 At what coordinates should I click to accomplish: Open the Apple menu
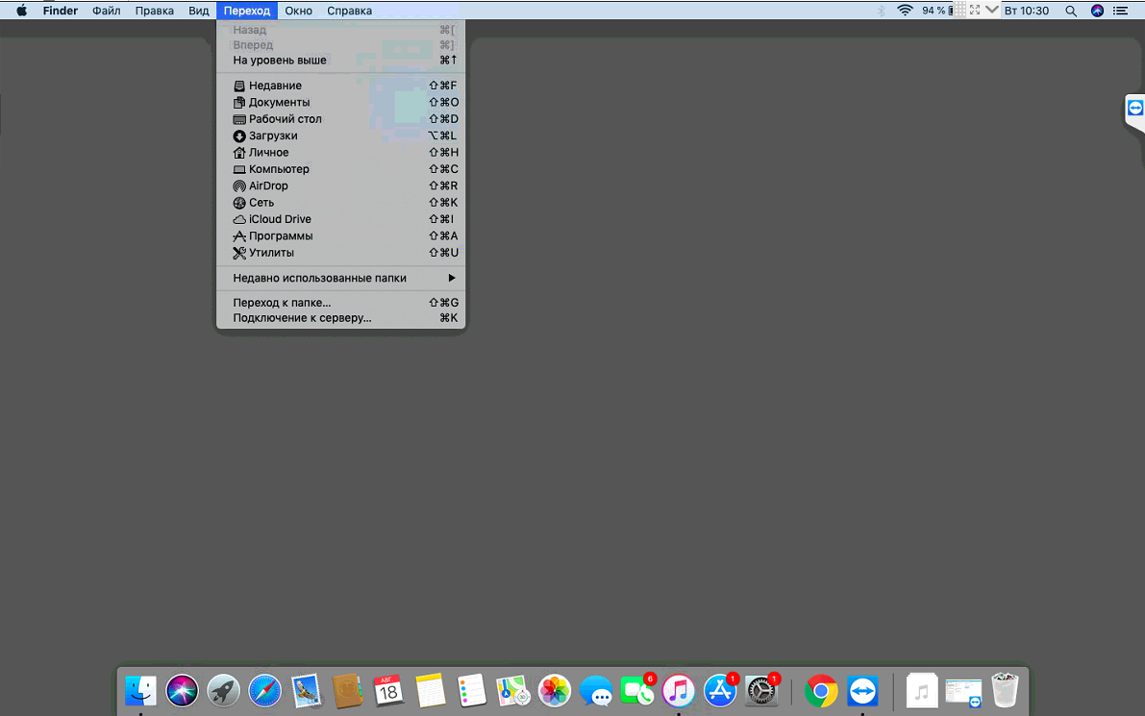click(21, 11)
